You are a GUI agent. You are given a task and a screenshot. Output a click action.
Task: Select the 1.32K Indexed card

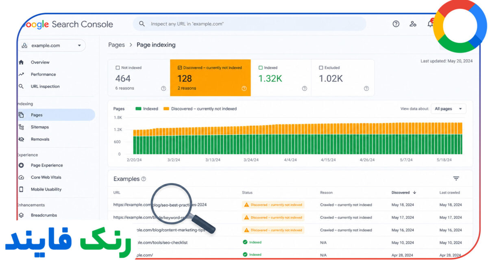[x=281, y=78]
